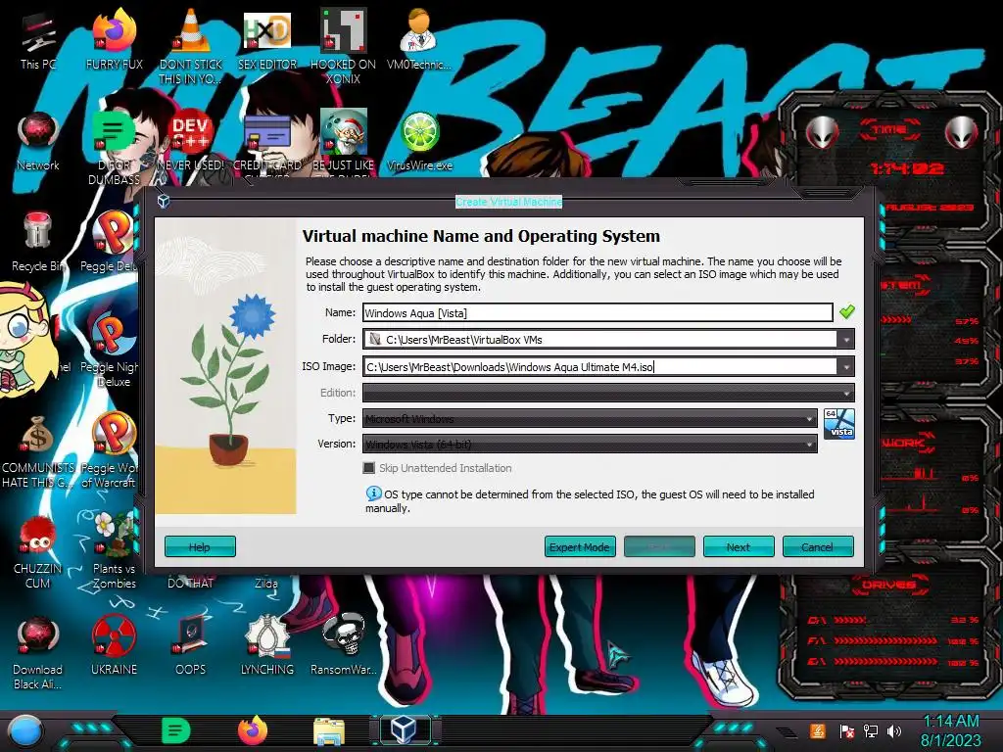Image resolution: width=1003 pixels, height=752 pixels.
Task: Click the flag notification tray icon
Action: 847,731
